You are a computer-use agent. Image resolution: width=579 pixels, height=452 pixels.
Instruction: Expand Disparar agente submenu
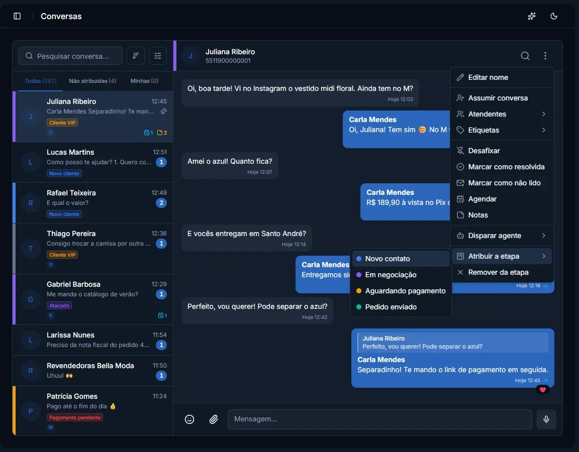click(502, 236)
